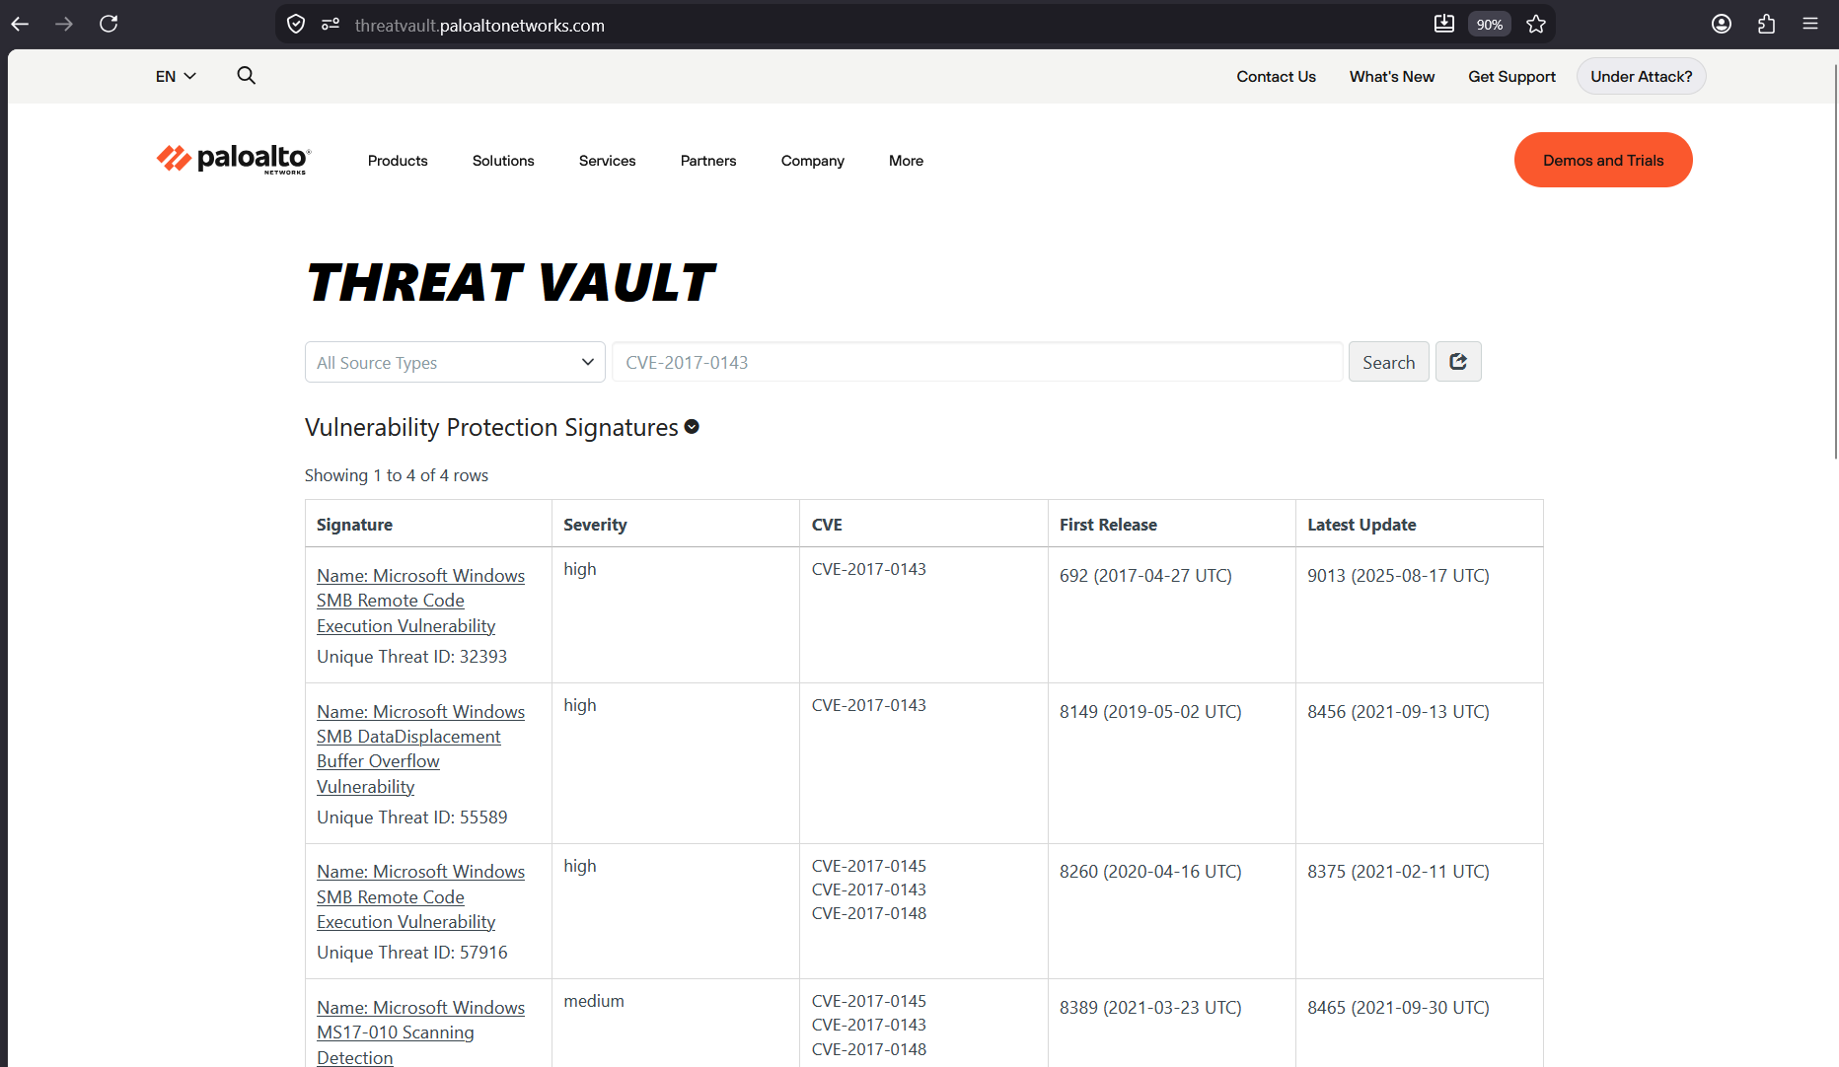Open SMB DataDisplacement Buffer Overflow signature
The image size is (1839, 1067).
(x=420, y=749)
